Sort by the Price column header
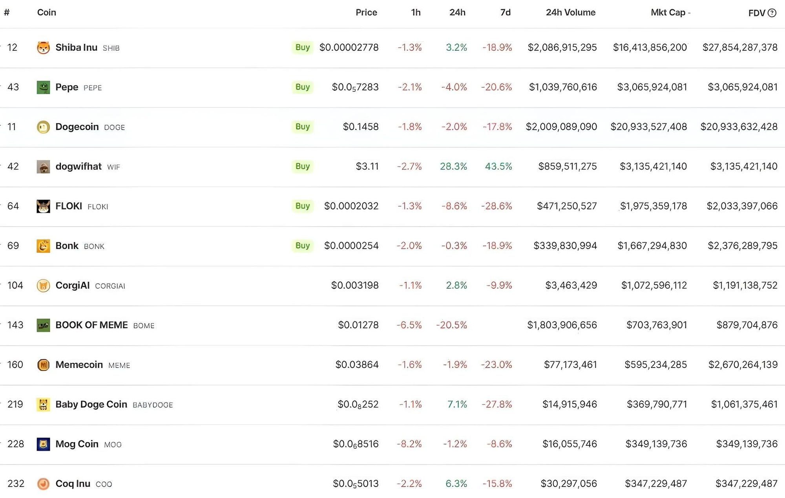Viewport: 785px width, 498px height. 366,13
